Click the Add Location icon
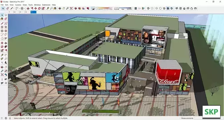Image resolution: width=224 pixels, height=120 pixels. [x=136, y=8]
